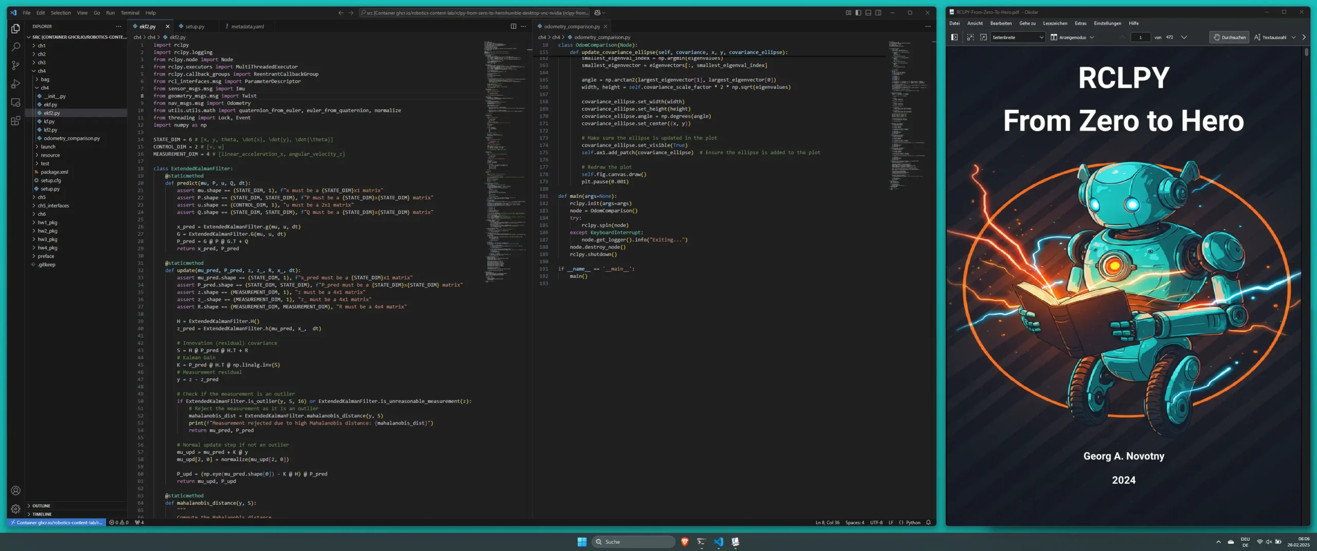Open the Remote Explorer view in VS Code
This screenshot has height=551, width=1317.
[x=15, y=102]
